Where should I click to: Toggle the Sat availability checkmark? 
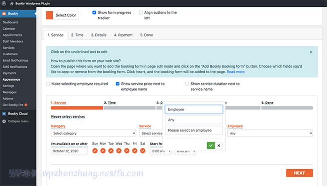point(143,150)
